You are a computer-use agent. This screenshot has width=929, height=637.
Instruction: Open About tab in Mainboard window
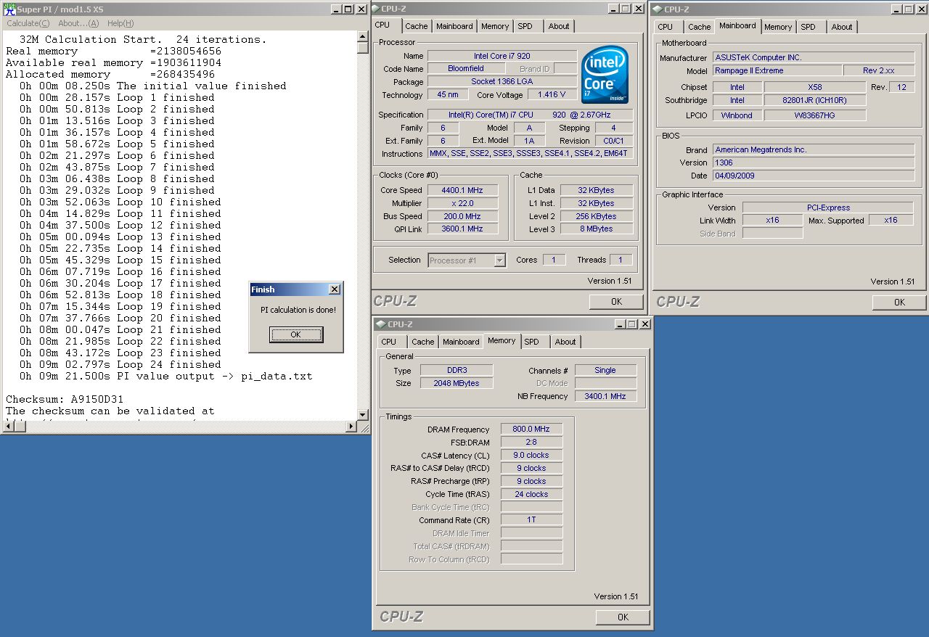842,27
